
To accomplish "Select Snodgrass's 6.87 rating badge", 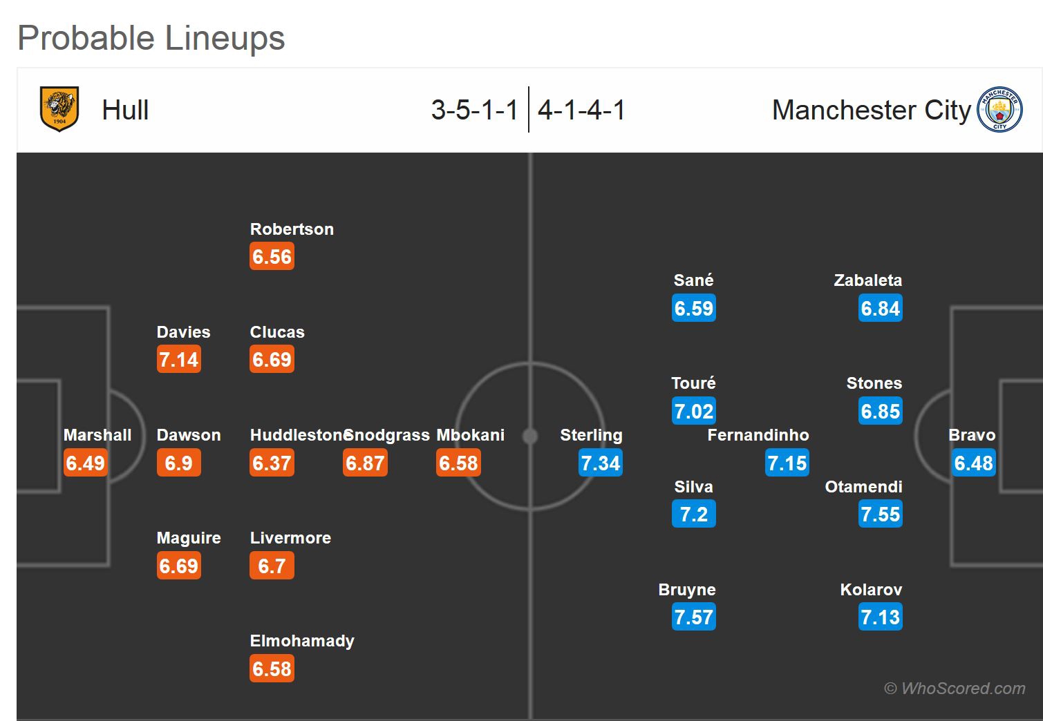I will point(365,463).
